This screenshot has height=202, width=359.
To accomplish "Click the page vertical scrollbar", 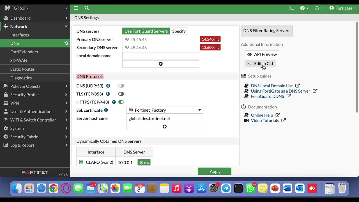I will click(x=357, y=67).
